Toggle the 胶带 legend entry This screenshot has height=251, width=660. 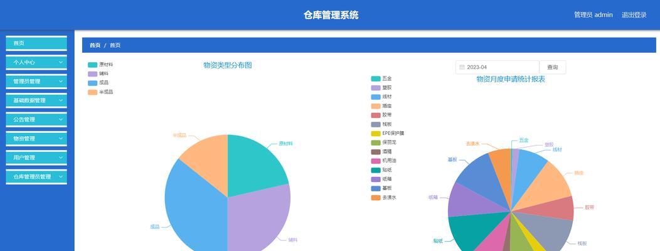[x=381, y=115]
